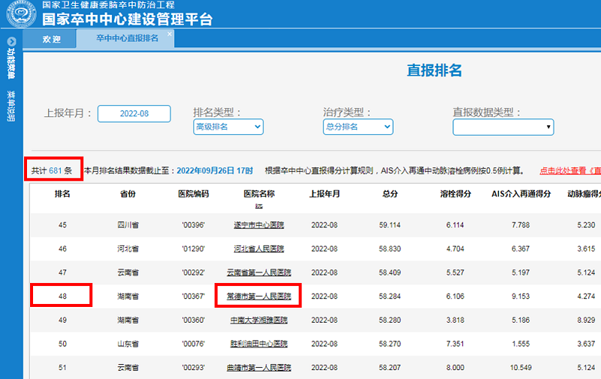
Task: Switch to the 欢迎 tab
Action: (x=52, y=39)
